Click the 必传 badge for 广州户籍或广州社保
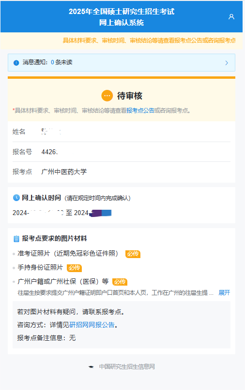This screenshot has width=245, height=390. click(x=120, y=282)
